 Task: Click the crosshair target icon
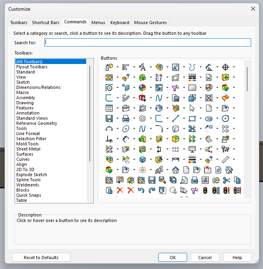pos(225,67)
